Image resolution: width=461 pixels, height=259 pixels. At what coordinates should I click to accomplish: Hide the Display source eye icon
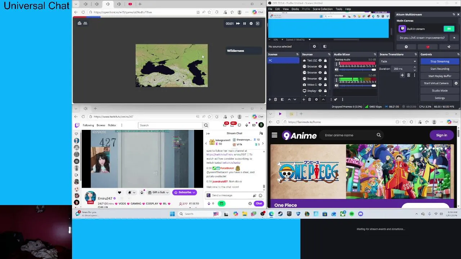click(320, 91)
